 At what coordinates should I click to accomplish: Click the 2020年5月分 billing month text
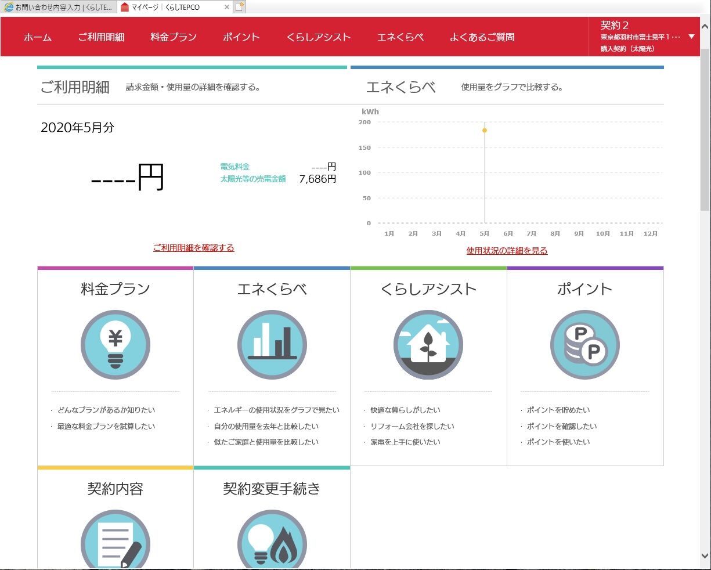tap(77, 128)
